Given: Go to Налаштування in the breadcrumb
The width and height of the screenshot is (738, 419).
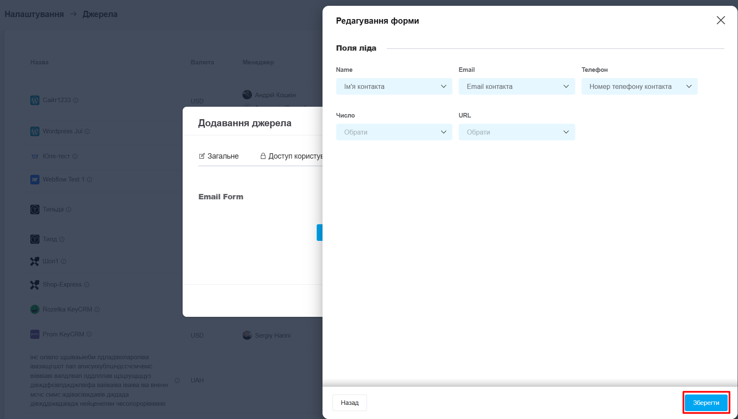Looking at the screenshot, I should [34, 14].
